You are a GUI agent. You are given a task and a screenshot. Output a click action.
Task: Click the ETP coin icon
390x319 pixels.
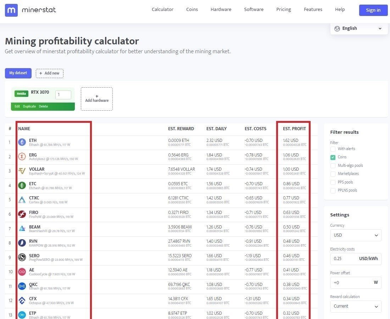22,315
